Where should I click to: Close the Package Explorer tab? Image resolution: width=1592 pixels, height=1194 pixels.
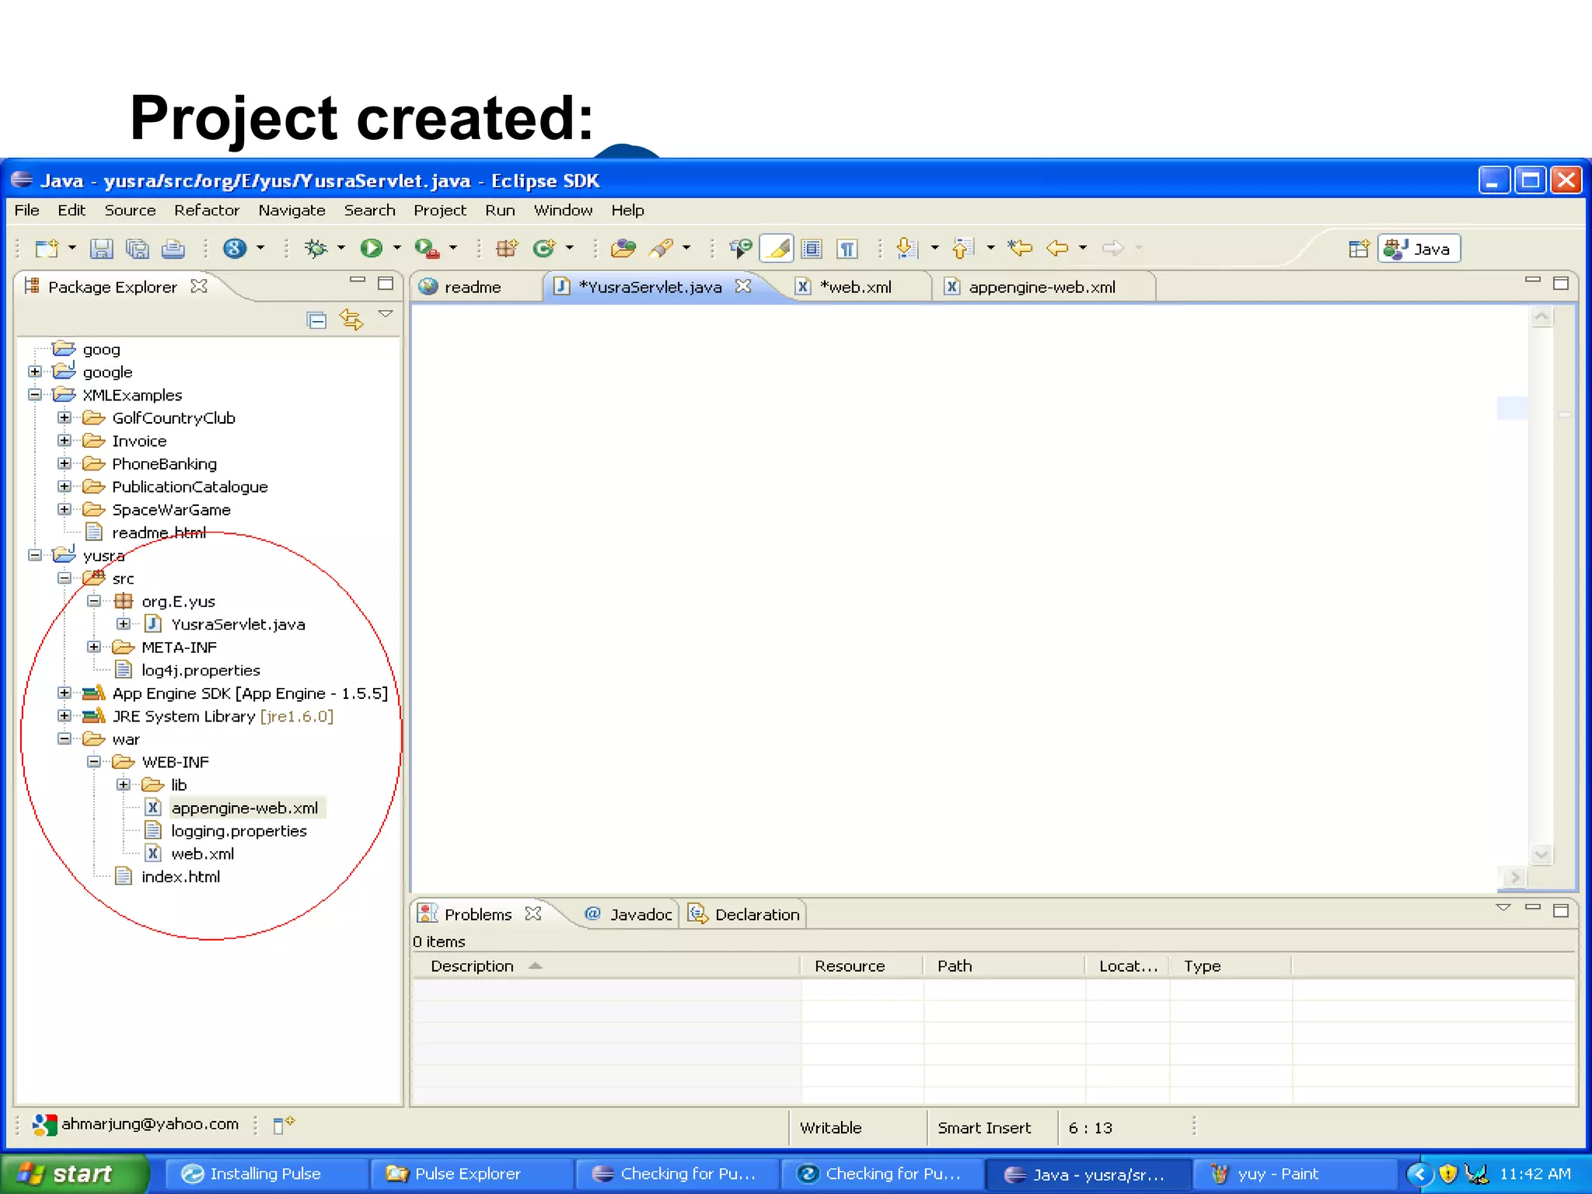tap(199, 286)
